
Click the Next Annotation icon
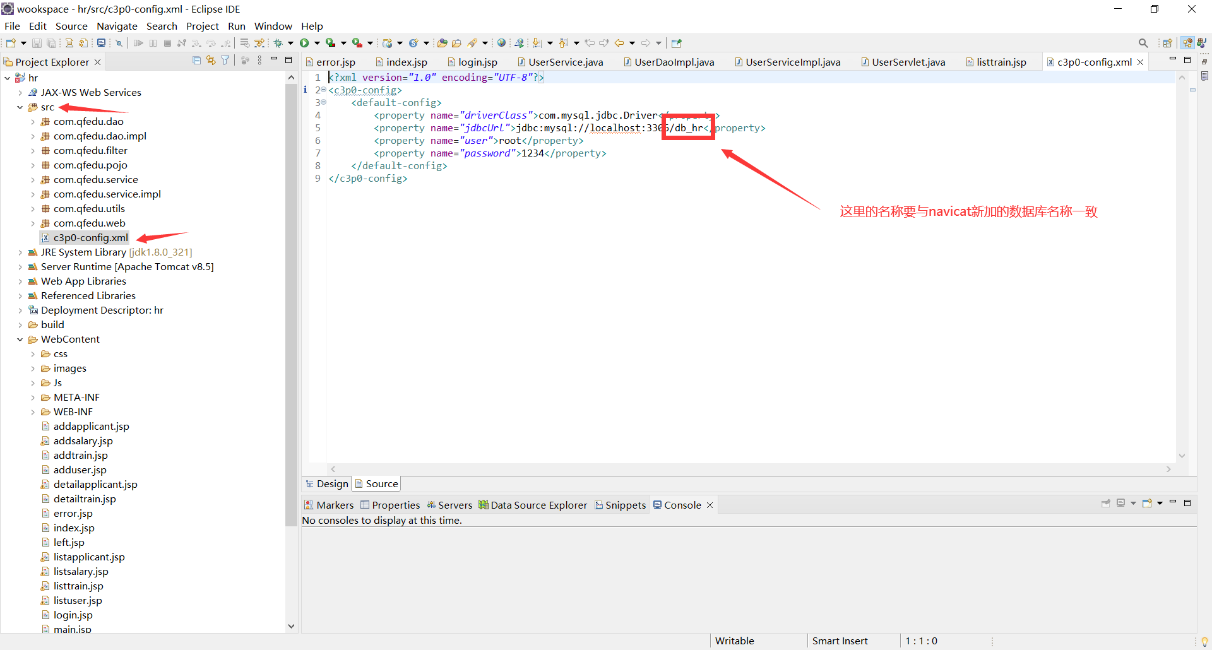pos(536,43)
